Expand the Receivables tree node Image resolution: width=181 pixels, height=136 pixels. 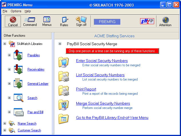point(9,69)
